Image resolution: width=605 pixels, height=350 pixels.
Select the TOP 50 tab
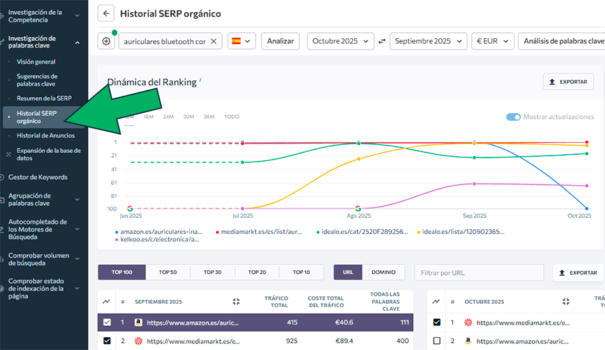[x=168, y=272]
